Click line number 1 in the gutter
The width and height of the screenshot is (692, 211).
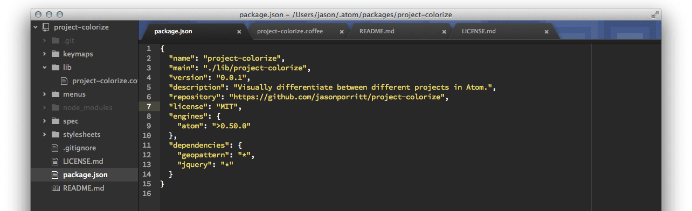148,48
